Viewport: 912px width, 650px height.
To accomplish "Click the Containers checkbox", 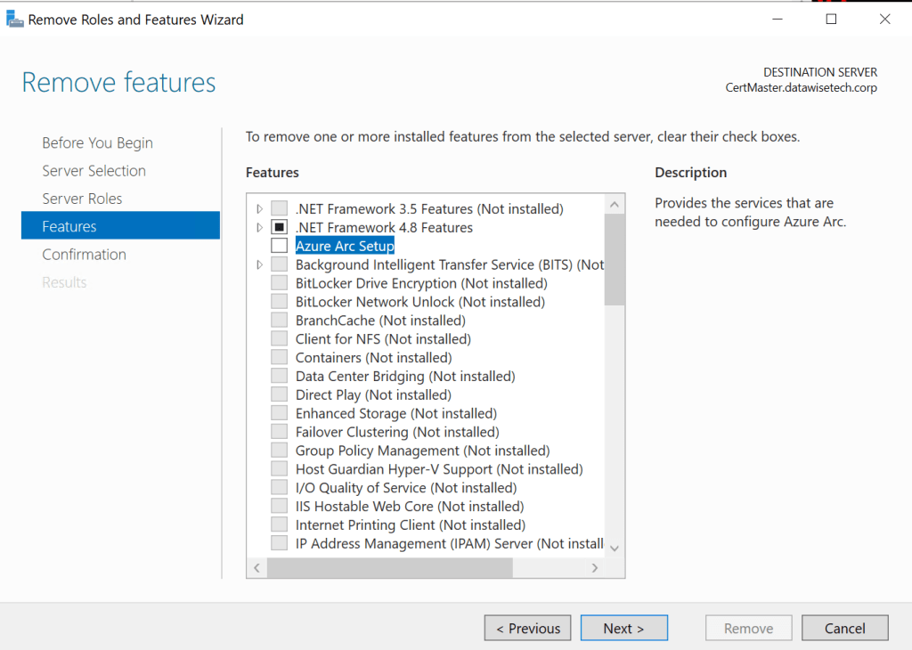I will tap(279, 358).
